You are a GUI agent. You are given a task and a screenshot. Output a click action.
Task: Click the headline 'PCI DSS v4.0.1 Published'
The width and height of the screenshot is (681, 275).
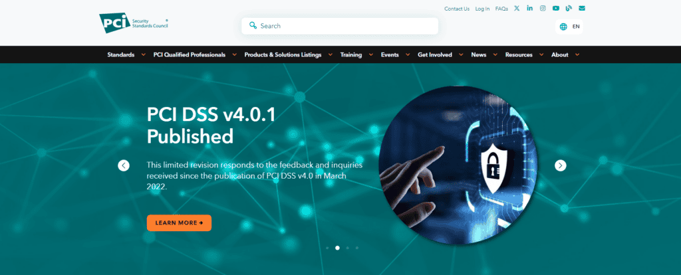coord(211,126)
